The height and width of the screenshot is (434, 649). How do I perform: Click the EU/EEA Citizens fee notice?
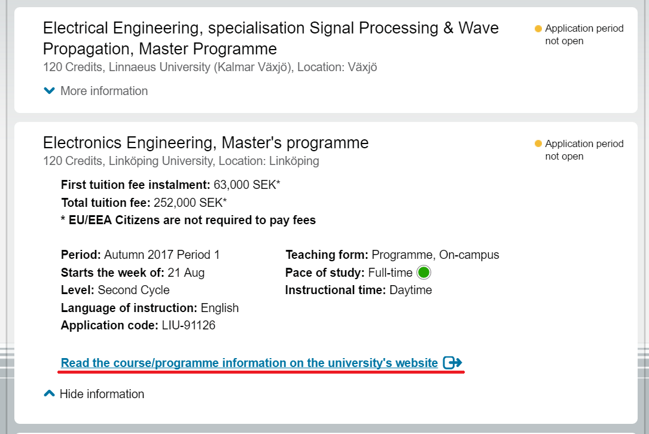(188, 220)
